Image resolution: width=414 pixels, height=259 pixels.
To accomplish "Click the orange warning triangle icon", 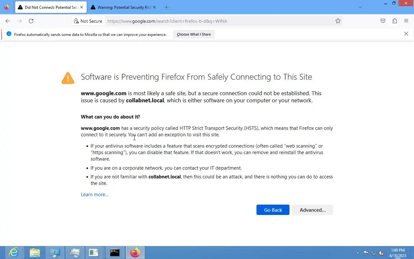I will point(68,78).
